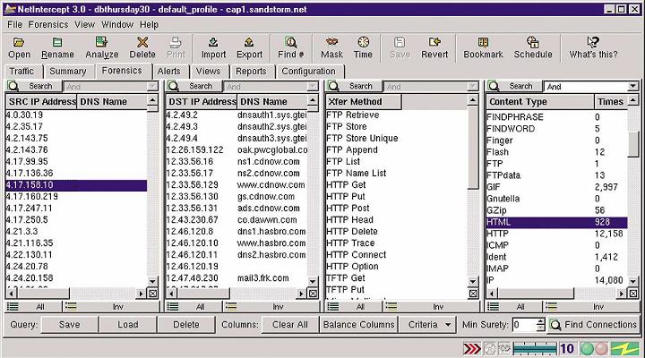Click the Min Surety stepper arrows
Viewport: 645px width, 358px height.
click(541, 325)
